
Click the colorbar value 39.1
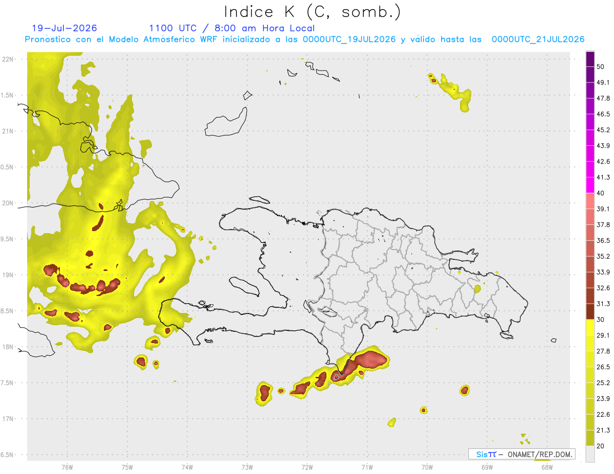tap(603, 209)
